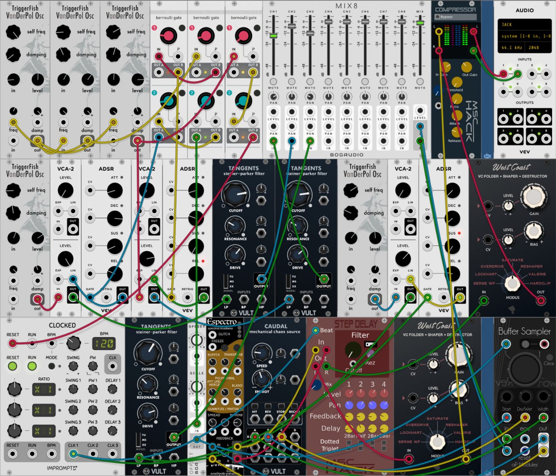This screenshot has width=556, height=476.
Task: Mute the MIX master channel on MIX8
Action: click(420, 82)
